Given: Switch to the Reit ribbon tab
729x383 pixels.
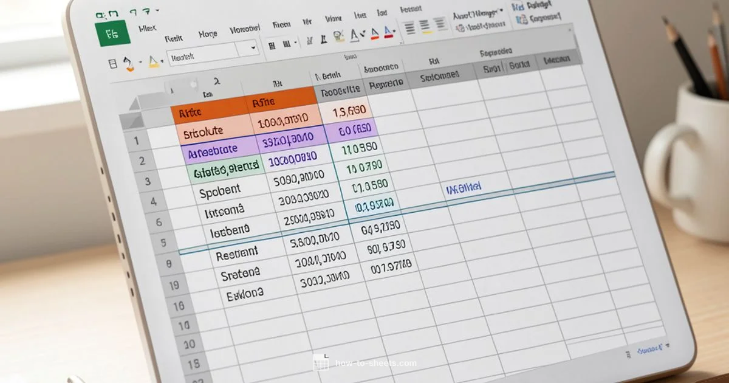Looking at the screenshot, I should pyautogui.click(x=174, y=38).
